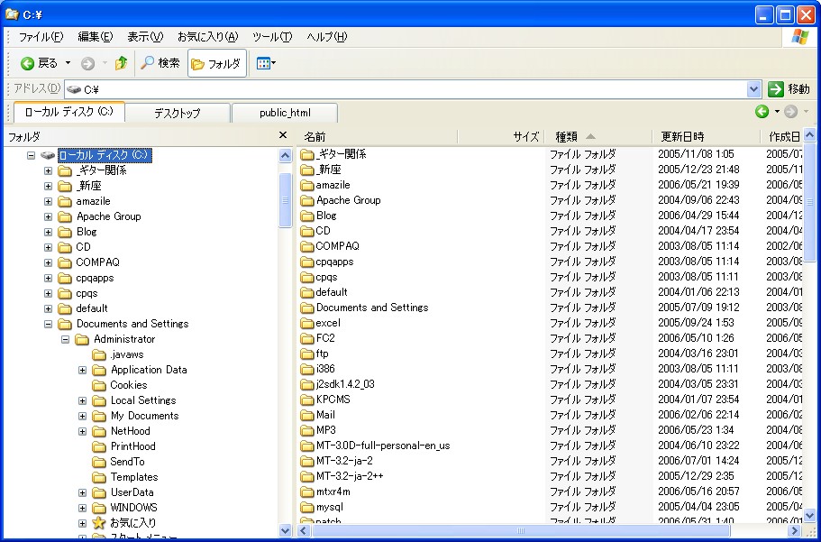The height and width of the screenshot is (542, 821).
Task: Open the 編集(E) menu
Action: pos(96,37)
